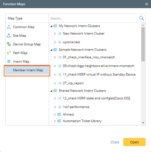Expand New Network Intent Cluster node
The image size is (151, 152).
(55, 34)
